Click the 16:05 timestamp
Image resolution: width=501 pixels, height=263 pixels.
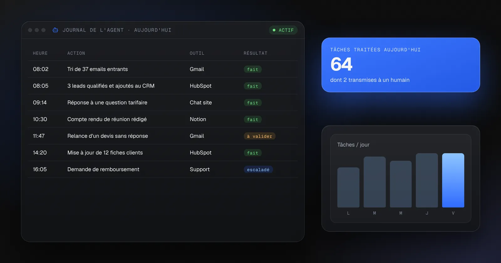tap(40, 169)
